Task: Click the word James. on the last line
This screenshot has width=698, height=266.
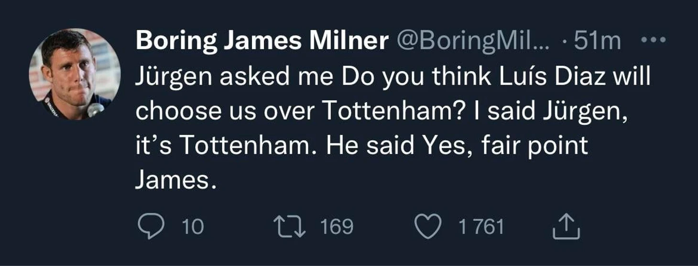Action: [173, 181]
